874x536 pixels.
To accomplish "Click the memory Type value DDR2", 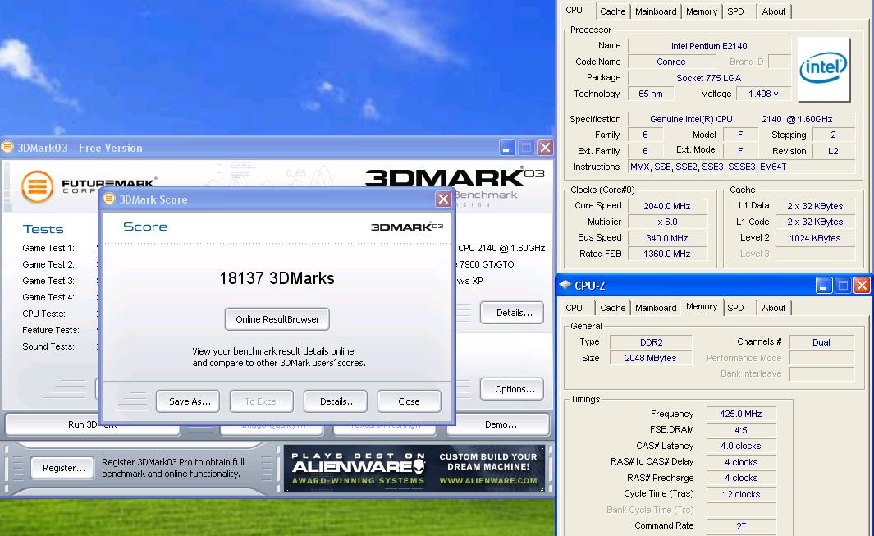I will tap(651, 342).
